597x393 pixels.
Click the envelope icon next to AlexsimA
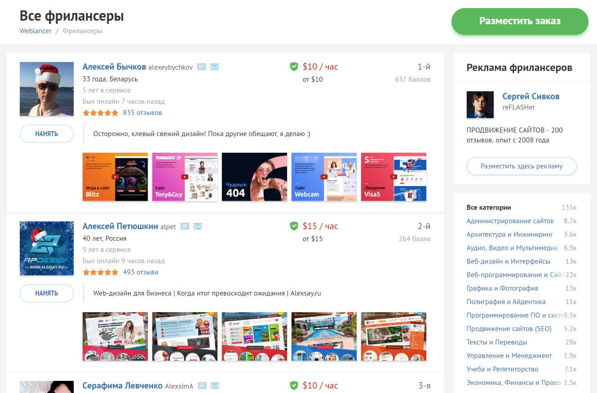point(215,386)
